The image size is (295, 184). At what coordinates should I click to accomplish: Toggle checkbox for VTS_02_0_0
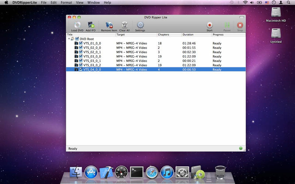click(81, 48)
